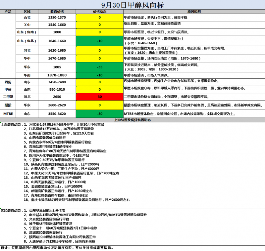This screenshot has width=265, height=251.
Task: Click the green '-10' cell for 华南
Action: (x=100, y=75)
